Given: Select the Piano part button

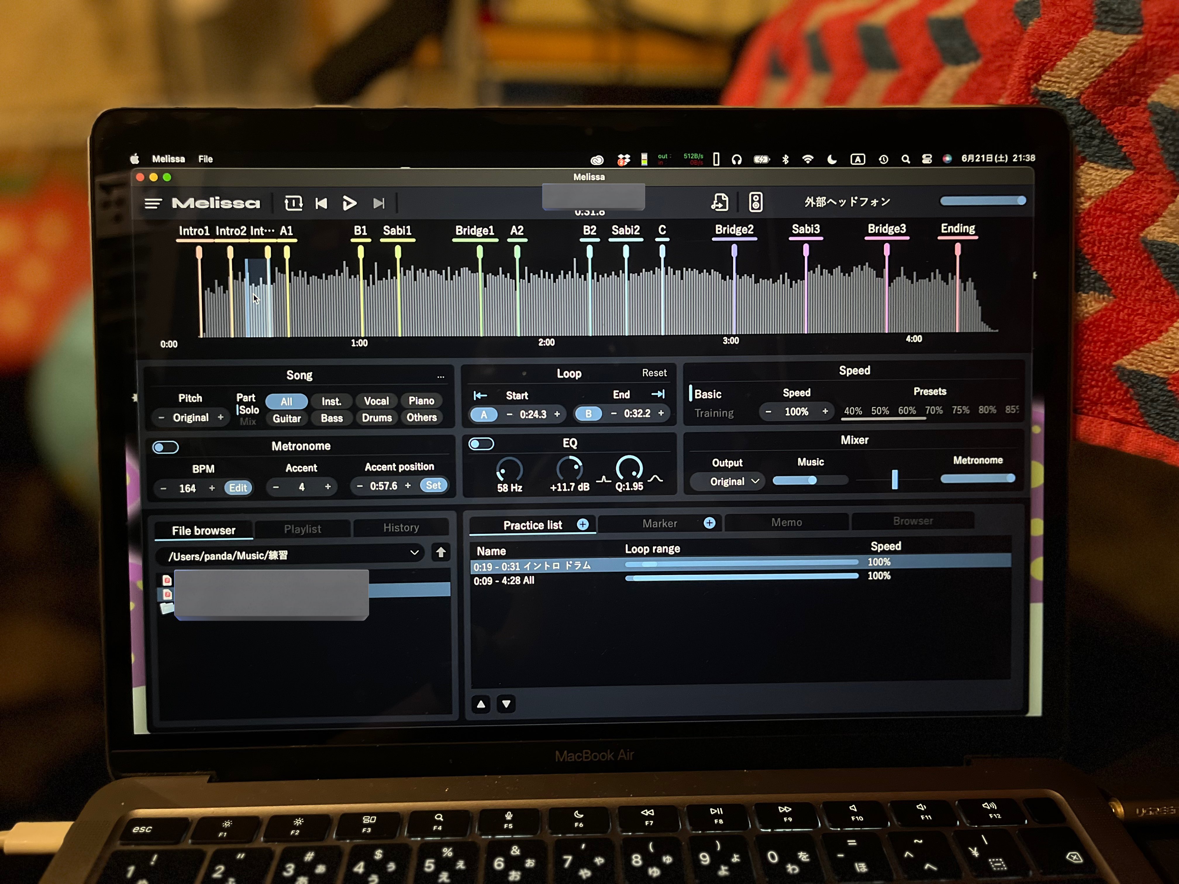Looking at the screenshot, I should (421, 401).
